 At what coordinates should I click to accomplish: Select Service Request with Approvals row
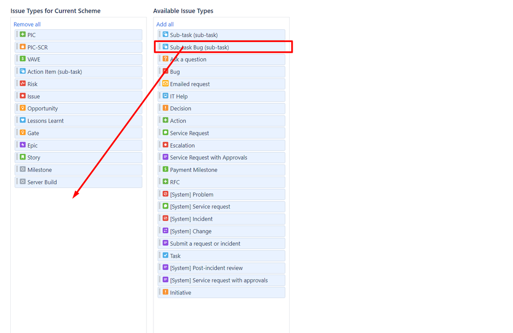pos(221,158)
